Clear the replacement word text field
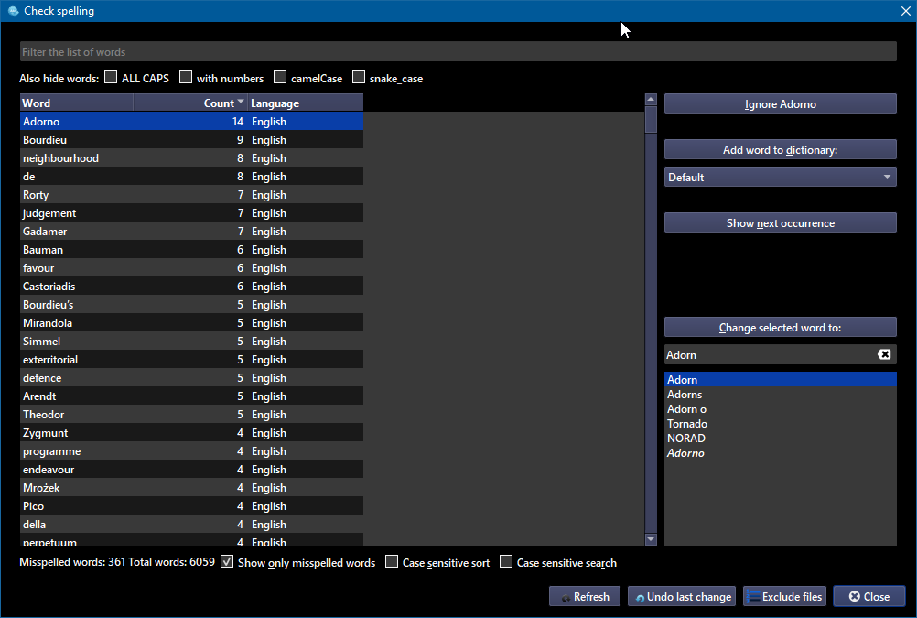 (x=884, y=354)
